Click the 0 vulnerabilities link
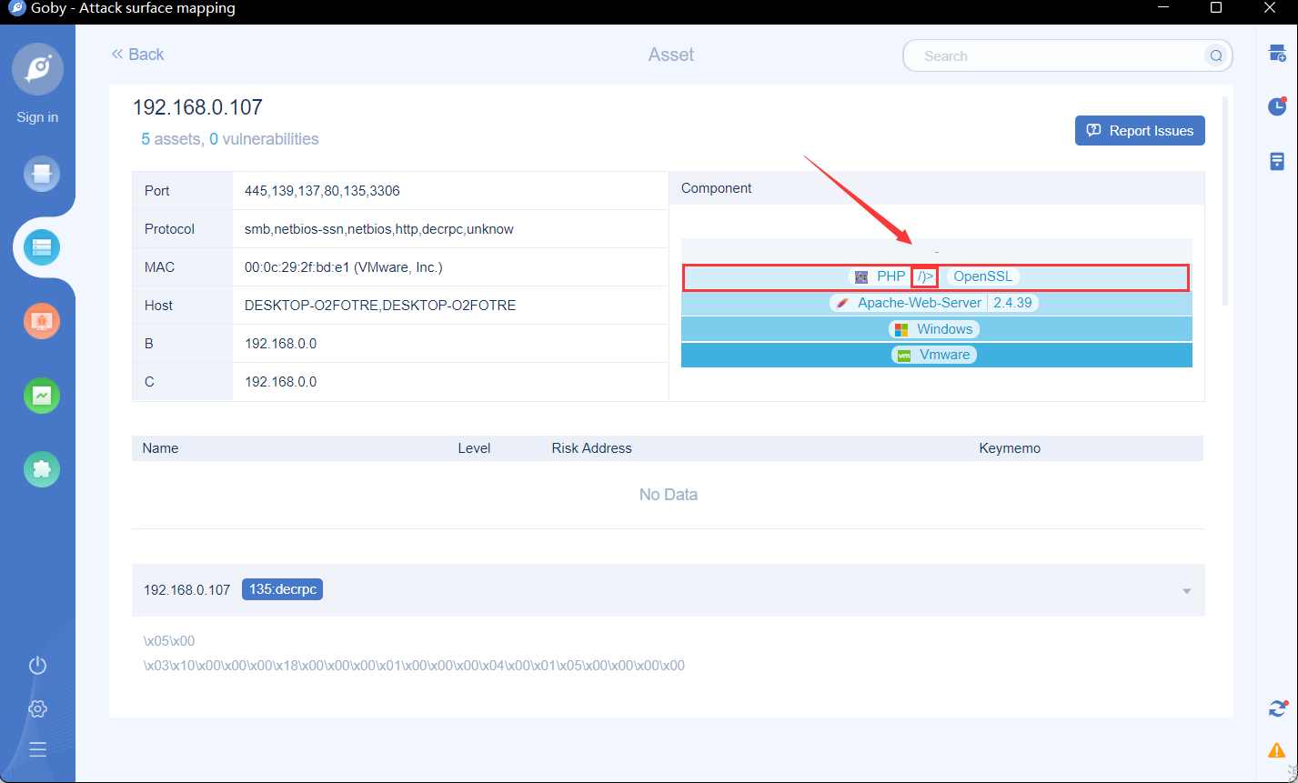Screen dimensions: 1298x783 (264, 139)
